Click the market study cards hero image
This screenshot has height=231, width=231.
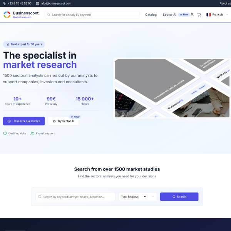pyautogui.click(x=172, y=88)
